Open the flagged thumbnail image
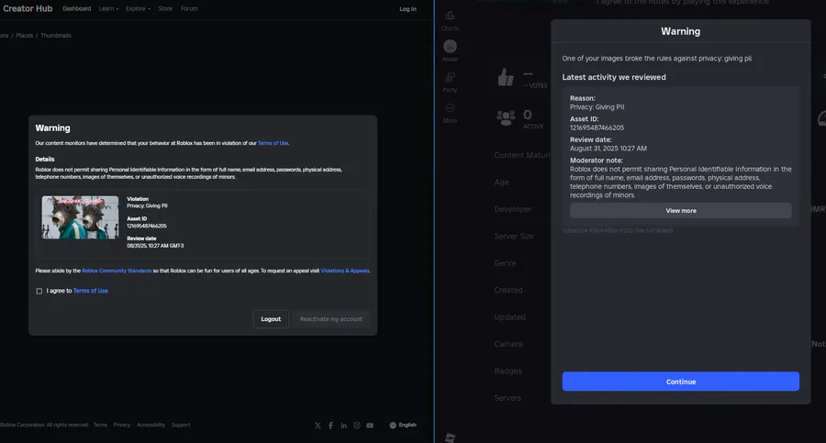 80,217
